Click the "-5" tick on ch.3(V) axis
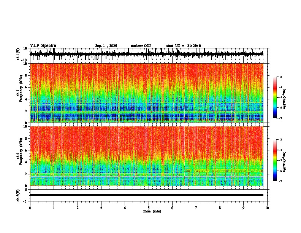 coord(25,201)
